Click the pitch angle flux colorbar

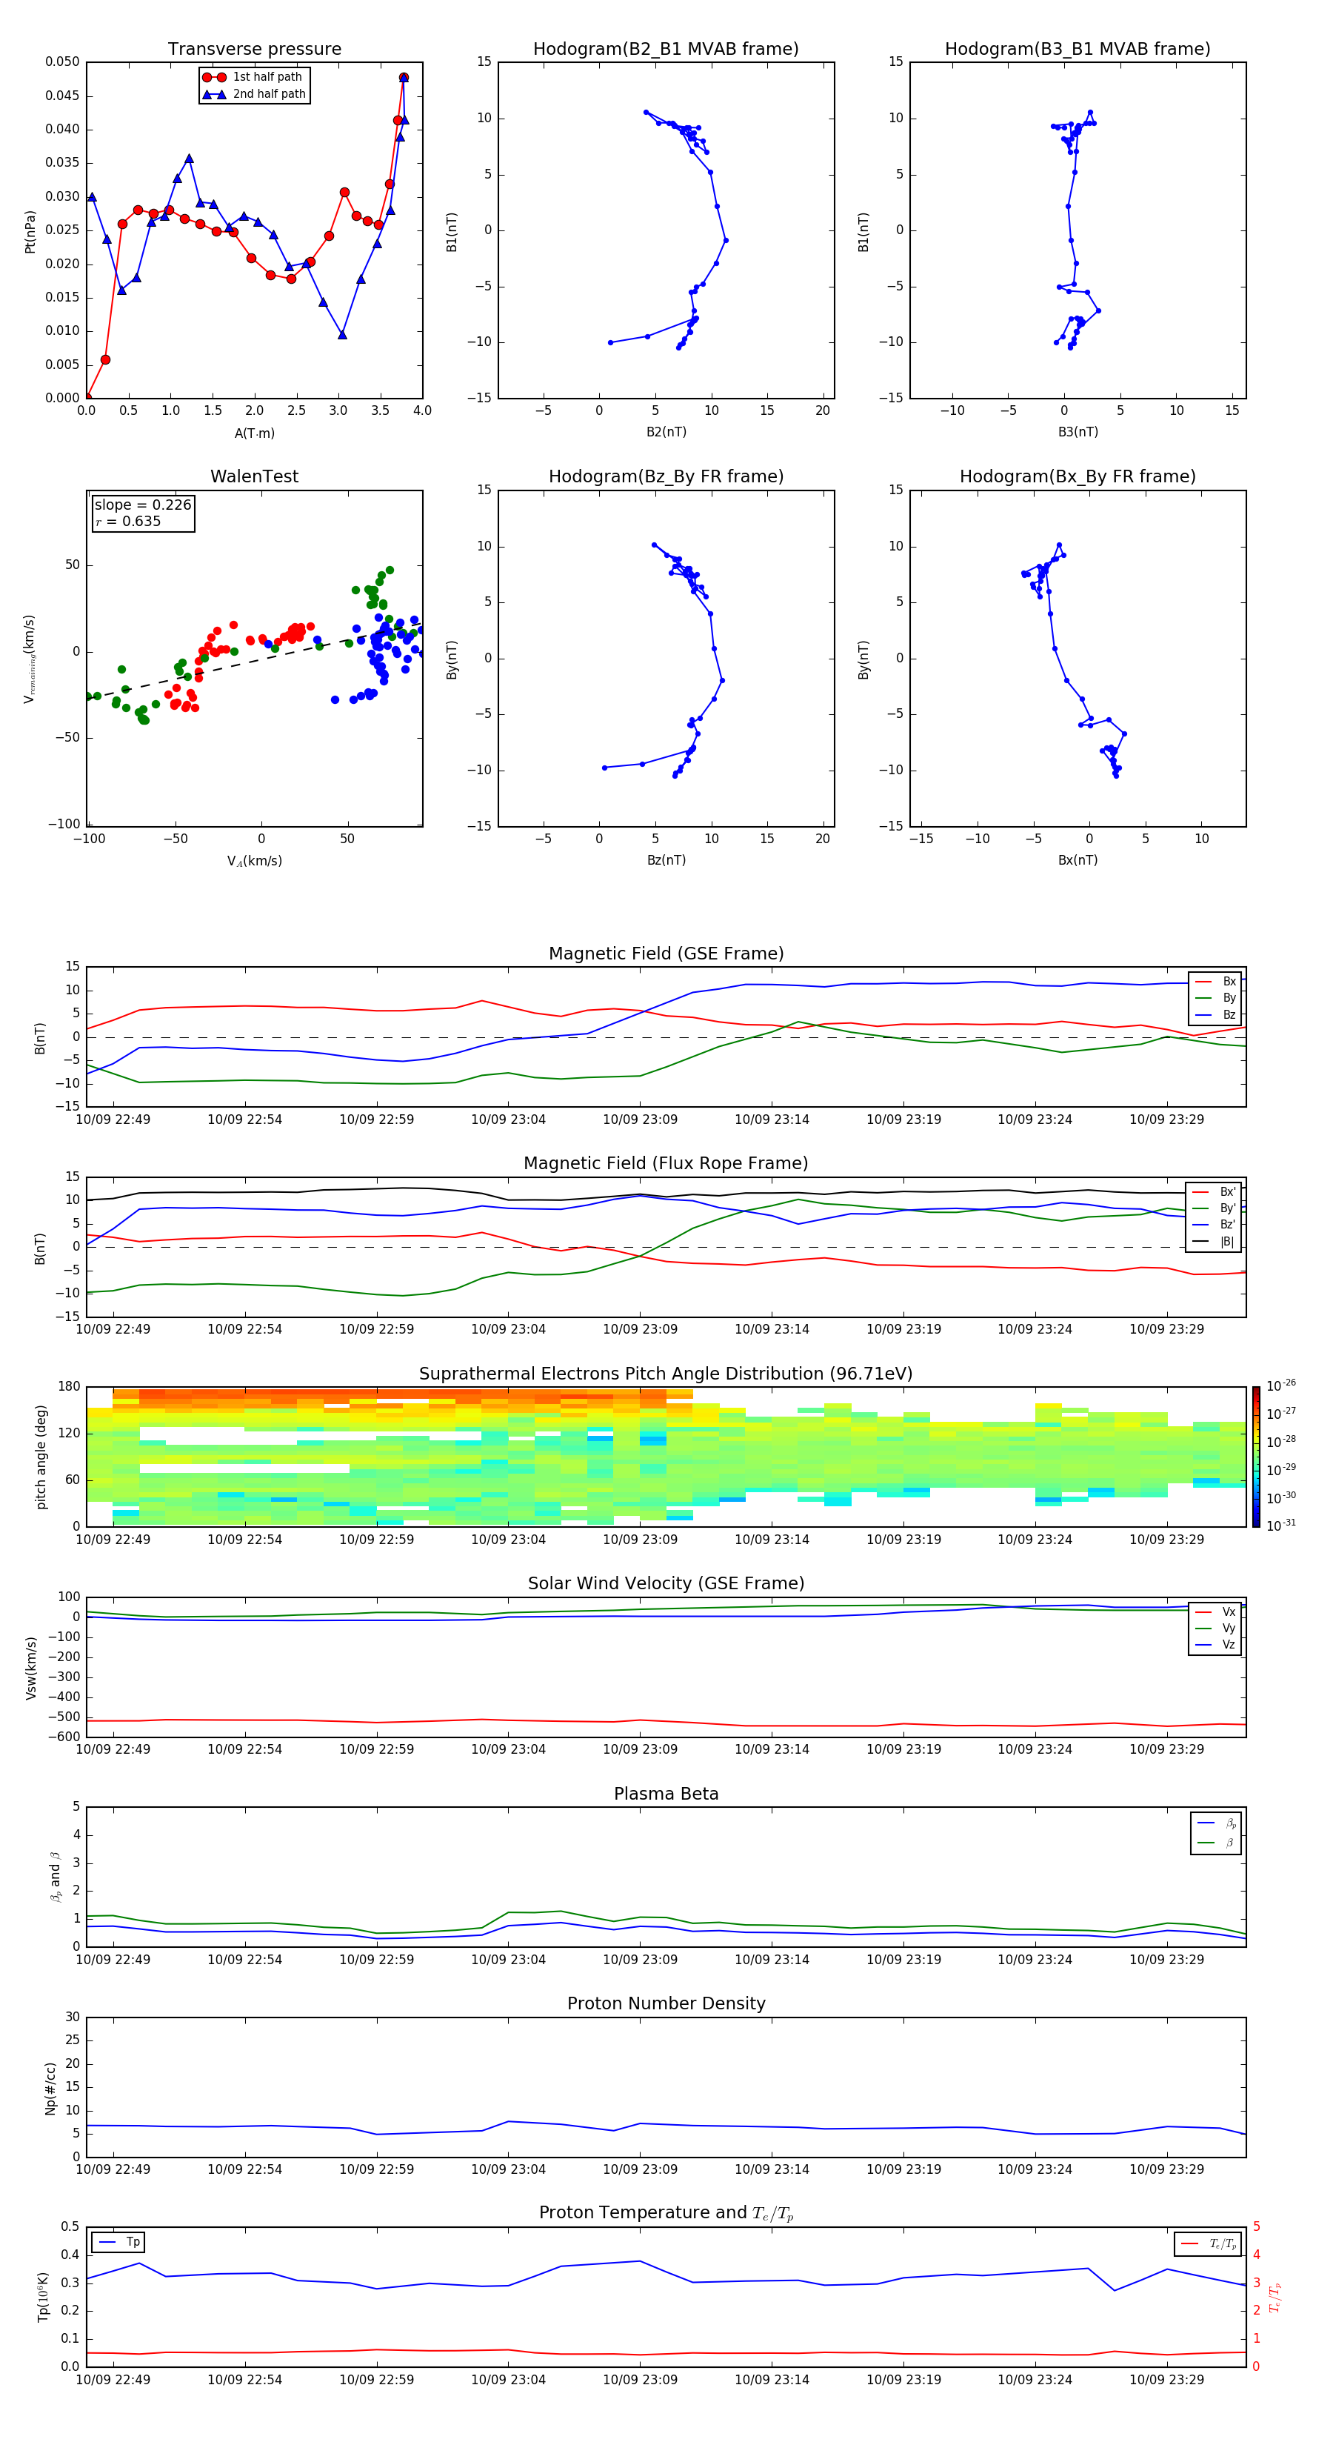click(x=1256, y=1456)
